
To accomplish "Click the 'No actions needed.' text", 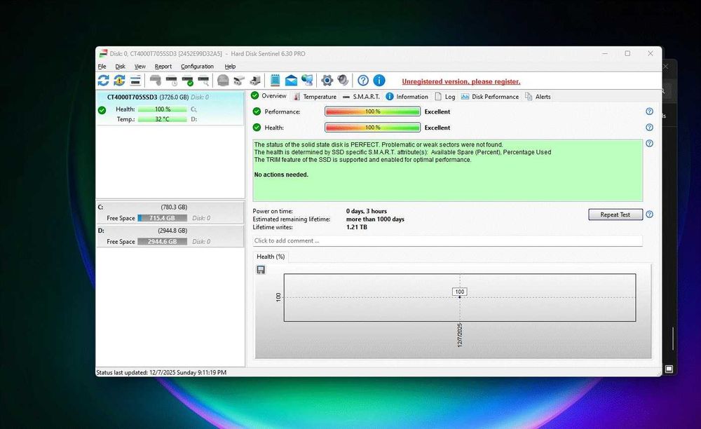I will click(281, 175).
